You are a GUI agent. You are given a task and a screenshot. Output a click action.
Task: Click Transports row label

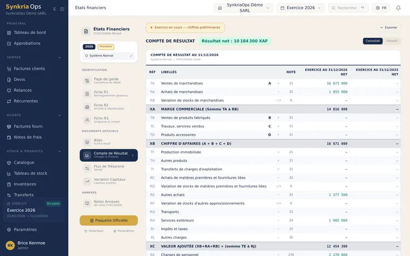coord(170,212)
